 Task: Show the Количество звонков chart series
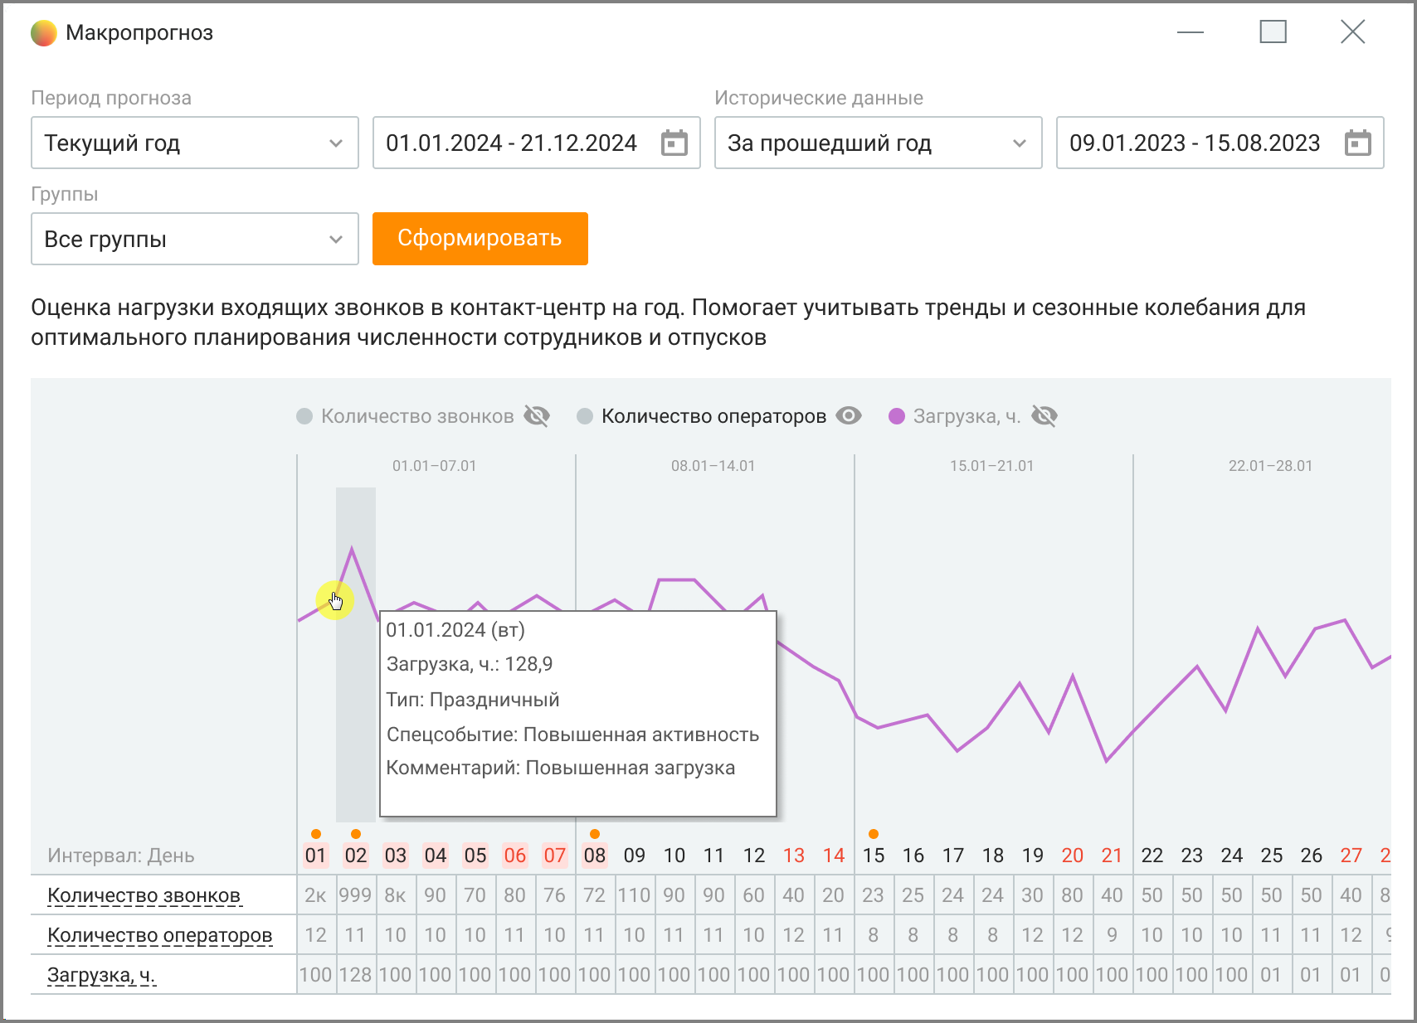(x=537, y=416)
